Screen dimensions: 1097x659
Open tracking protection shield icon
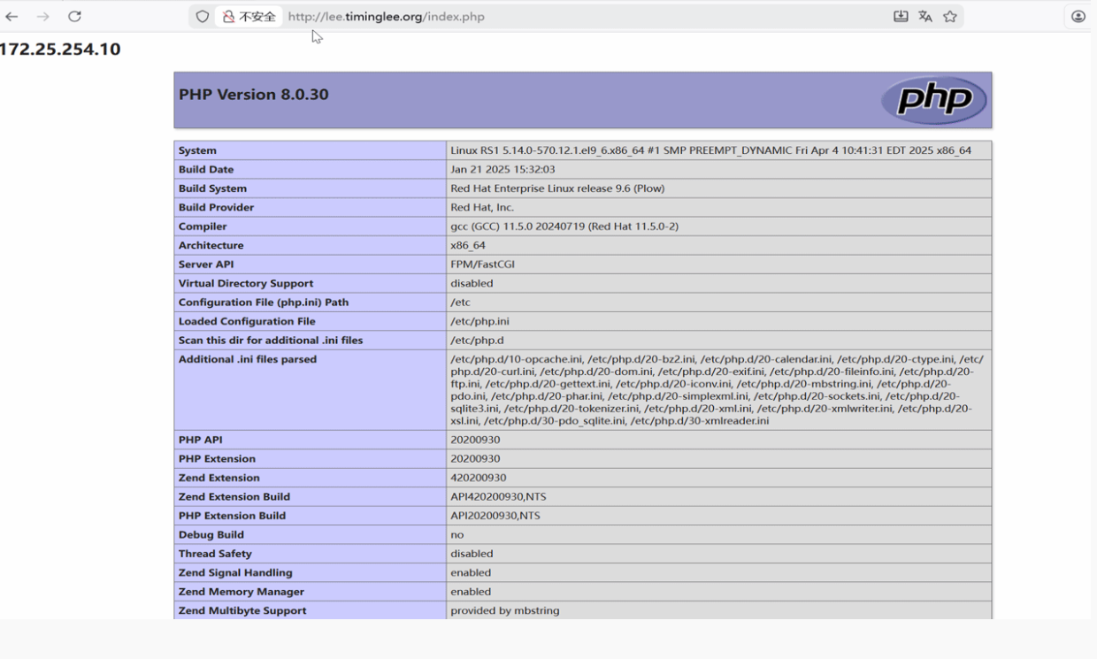pyautogui.click(x=203, y=16)
